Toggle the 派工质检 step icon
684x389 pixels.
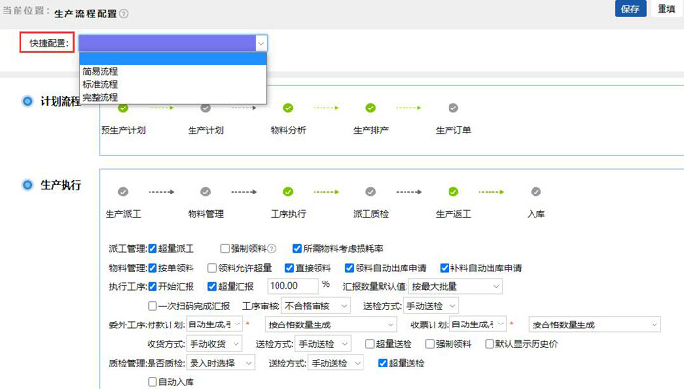[370, 192]
